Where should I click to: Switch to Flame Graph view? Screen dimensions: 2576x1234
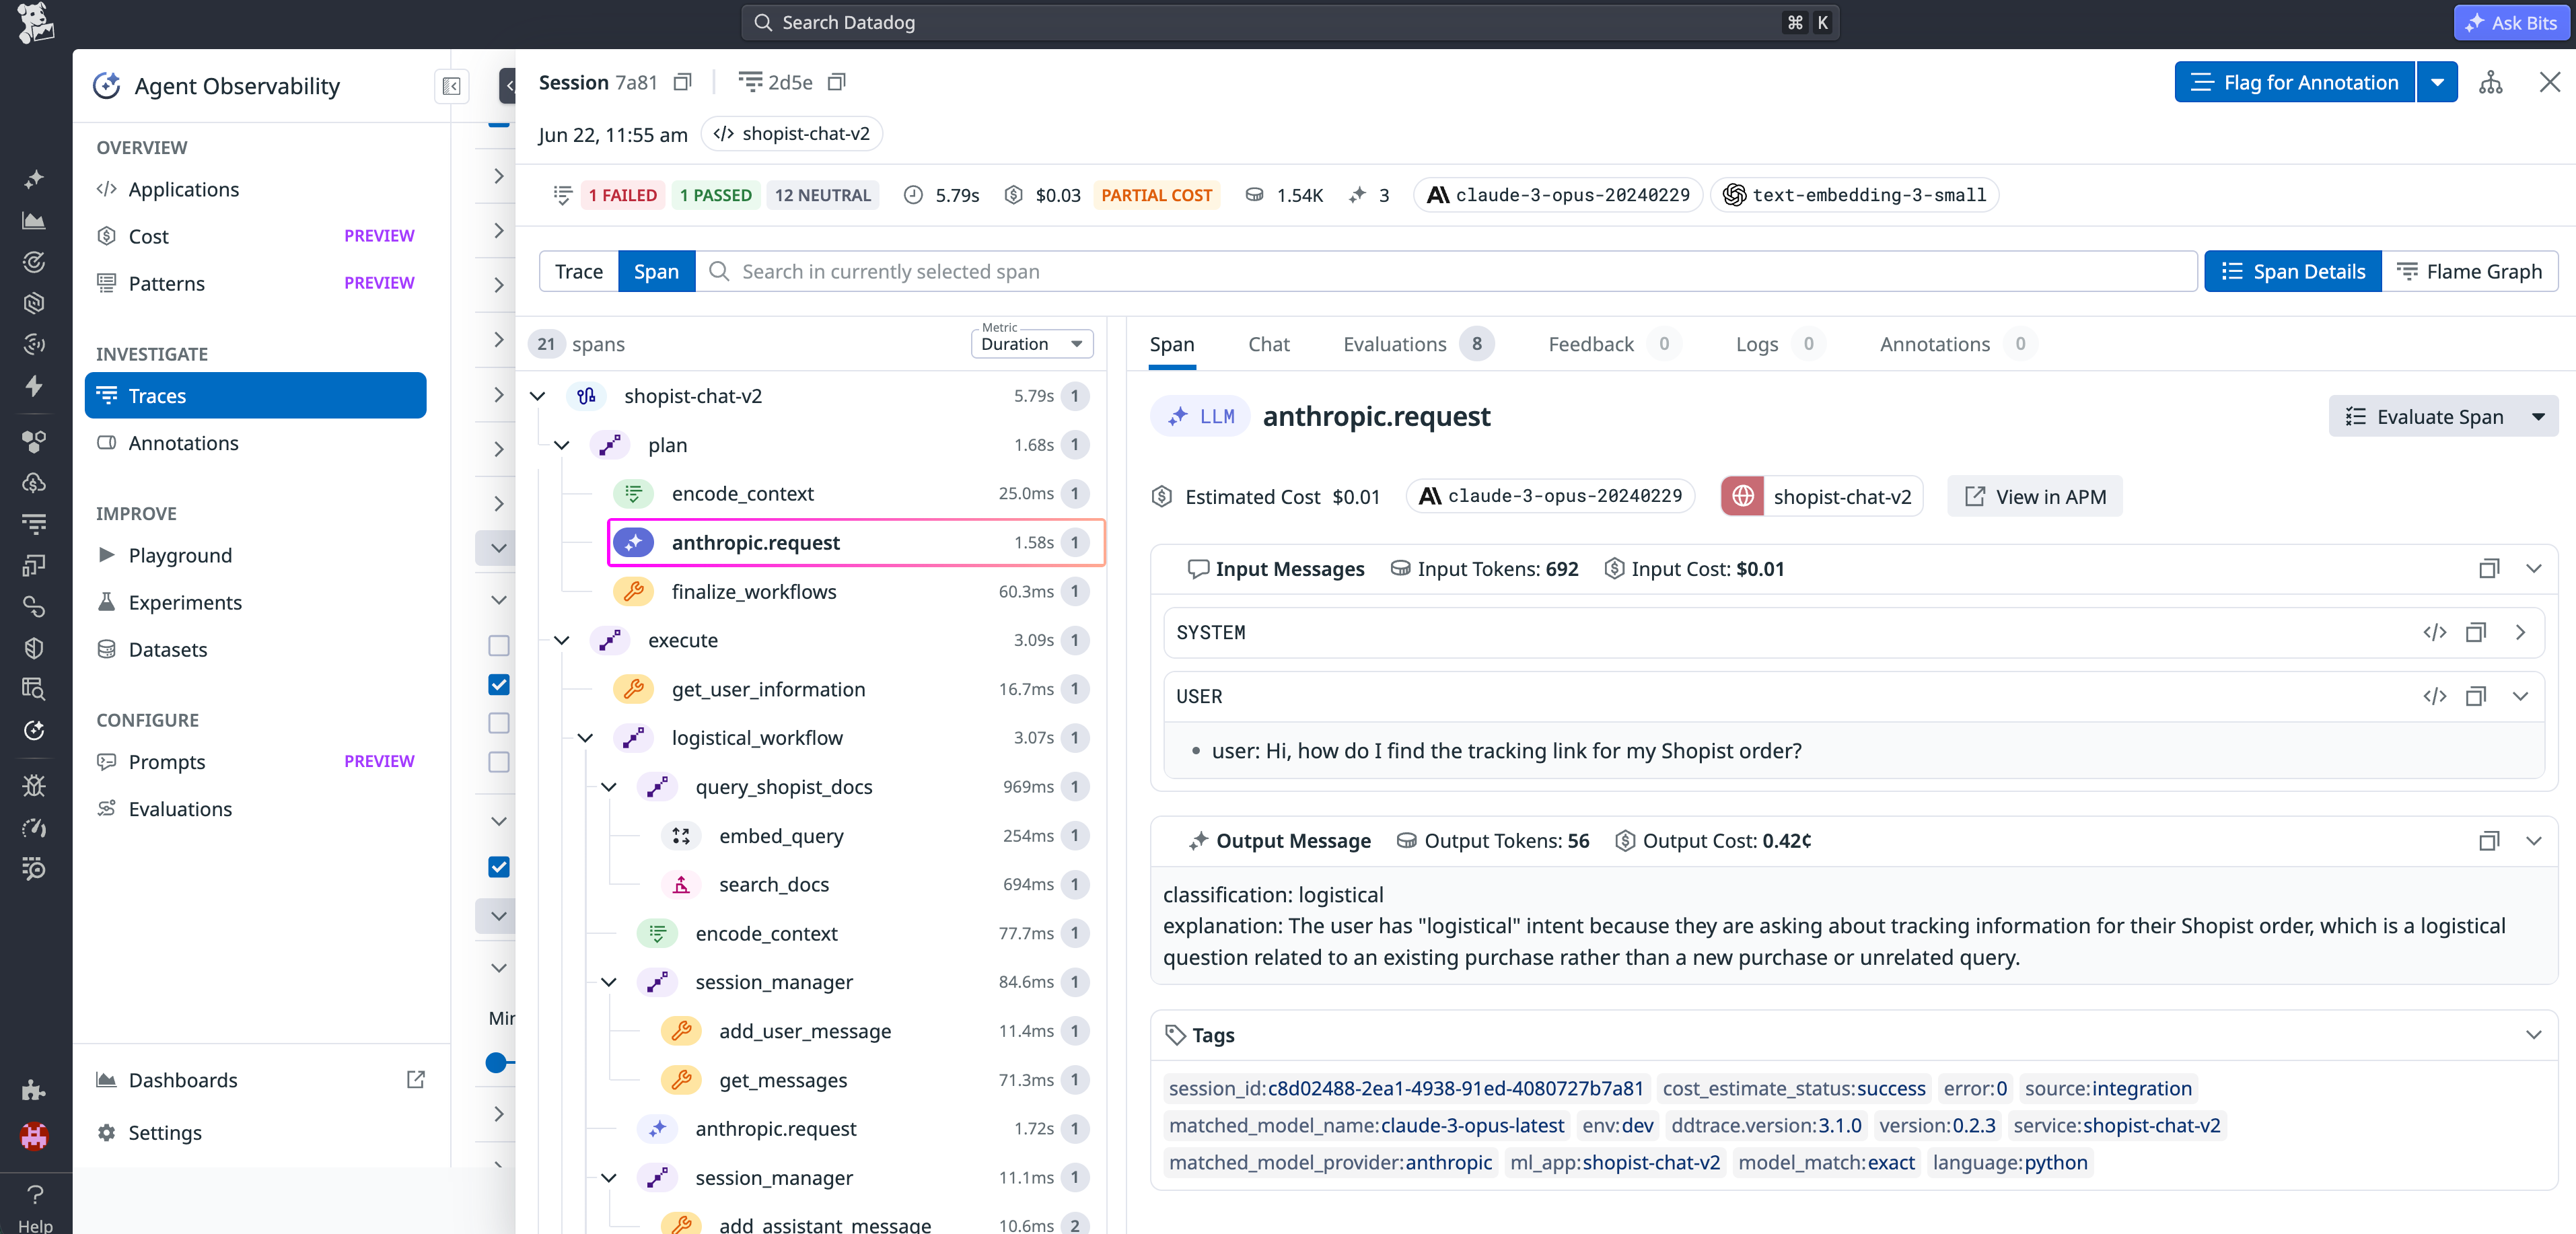[x=2469, y=272]
